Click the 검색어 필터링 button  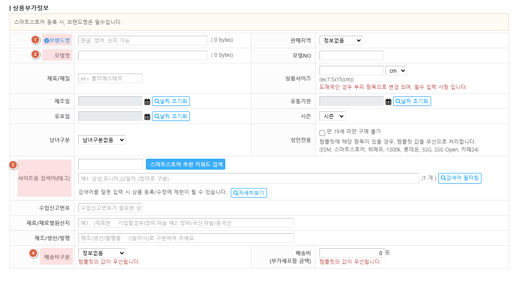(x=459, y=178)
